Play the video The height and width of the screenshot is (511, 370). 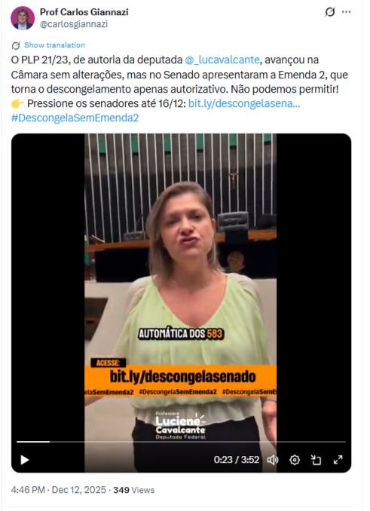point(25,460)
